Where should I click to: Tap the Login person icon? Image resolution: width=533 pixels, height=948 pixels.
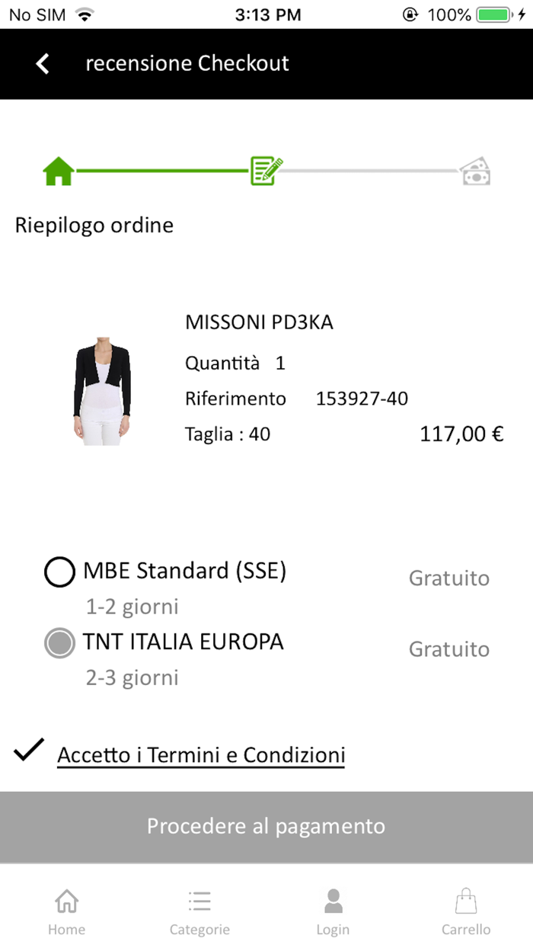pyautogui.click(x=333, y=900)
